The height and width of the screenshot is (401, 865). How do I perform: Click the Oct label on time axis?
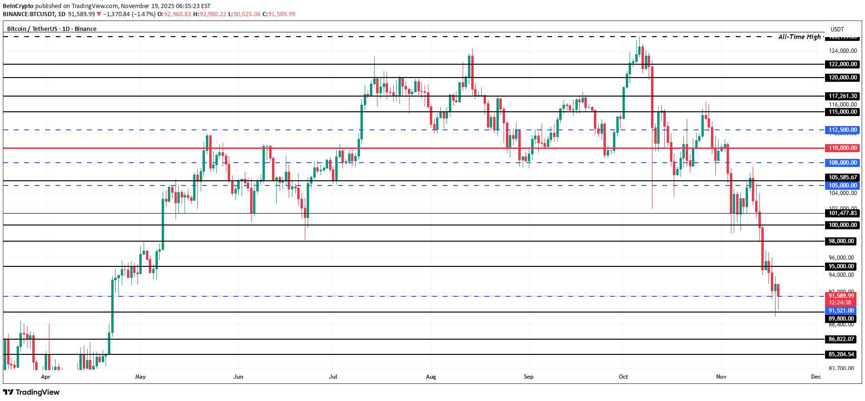point(623,377)
